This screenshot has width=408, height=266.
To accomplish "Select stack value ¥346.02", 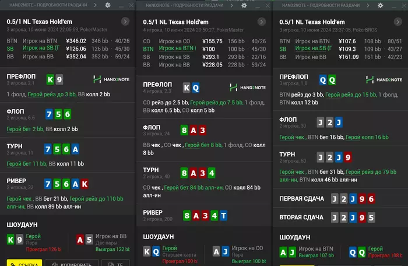I will coord(76,41).
